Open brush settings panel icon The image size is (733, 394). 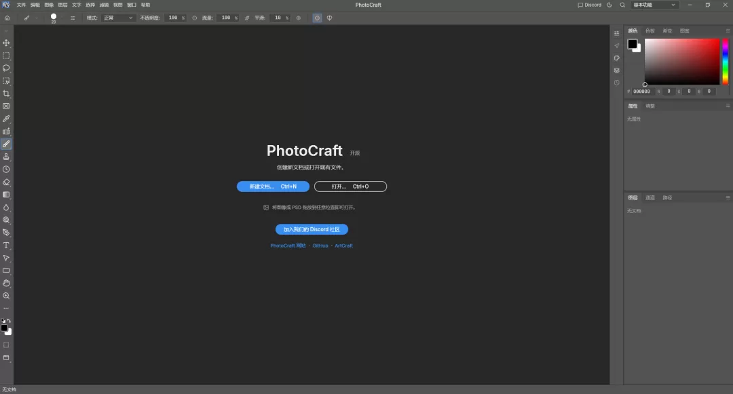pyautogui.click(x=73, y=18)
